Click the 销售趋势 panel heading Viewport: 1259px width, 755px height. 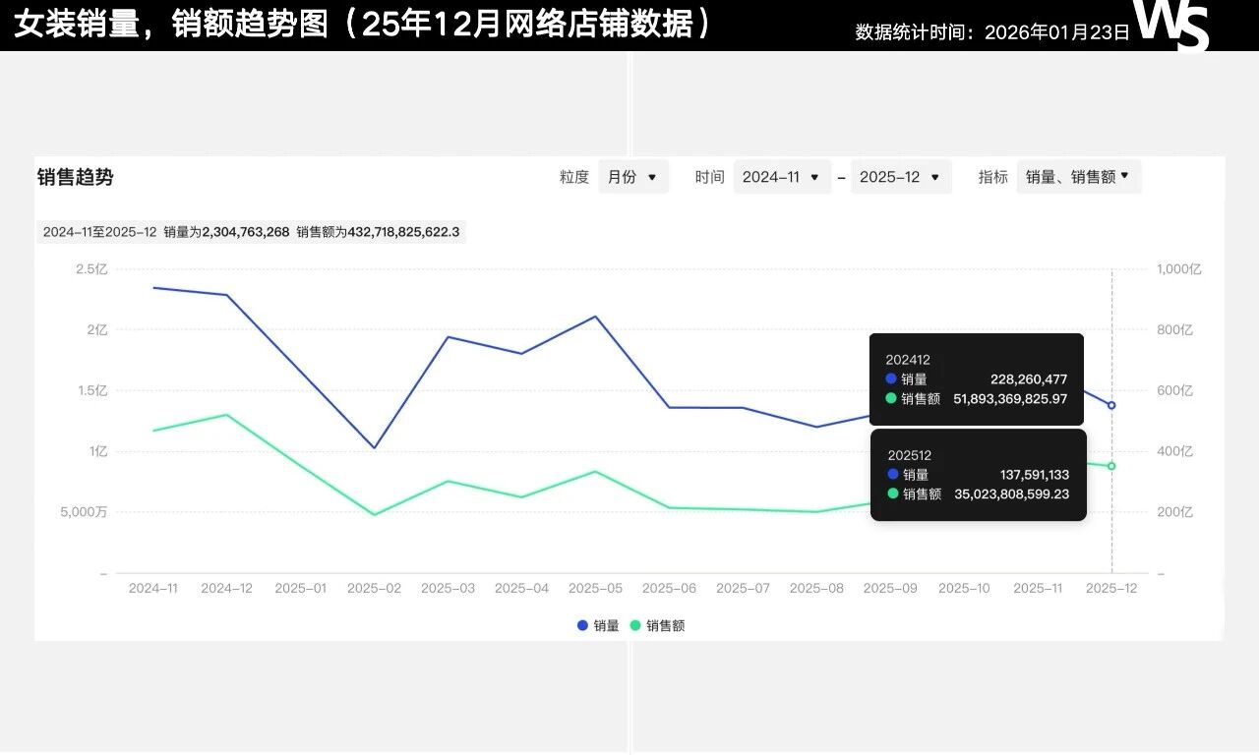pos(76,177)
